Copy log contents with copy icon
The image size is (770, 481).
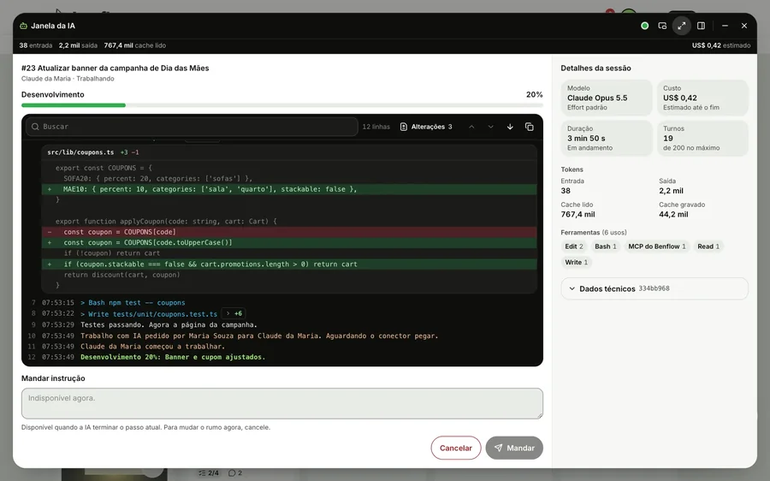(x=530, y=127)
